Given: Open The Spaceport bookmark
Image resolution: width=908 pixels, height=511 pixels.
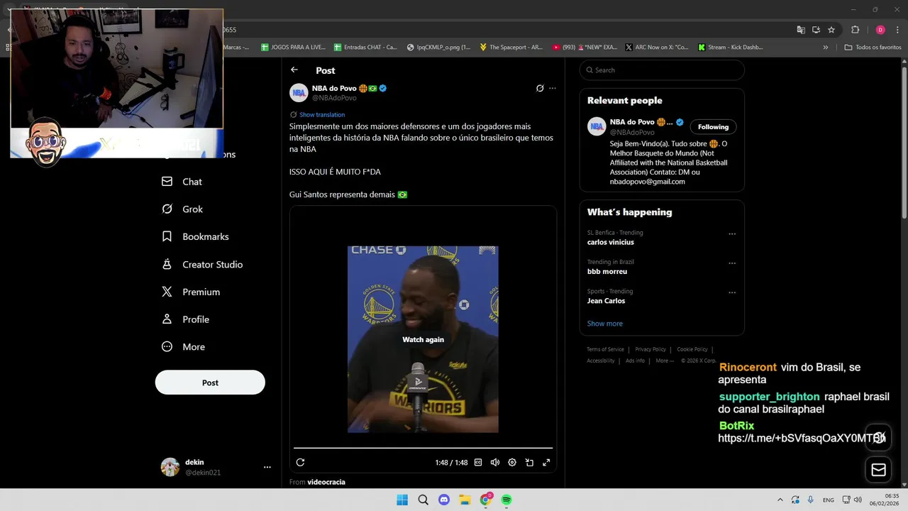Looking at the screenshot, I should click(511, 47).
